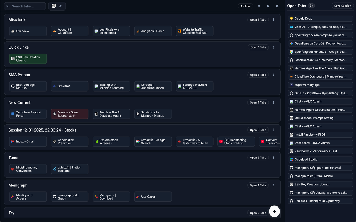Screen dimensions: 356x222
Task: Open the Quick Links three-dot menu
Action: (x=273, y=47)
